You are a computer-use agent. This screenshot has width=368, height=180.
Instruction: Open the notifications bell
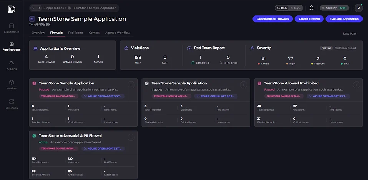(x=312, y=8)
